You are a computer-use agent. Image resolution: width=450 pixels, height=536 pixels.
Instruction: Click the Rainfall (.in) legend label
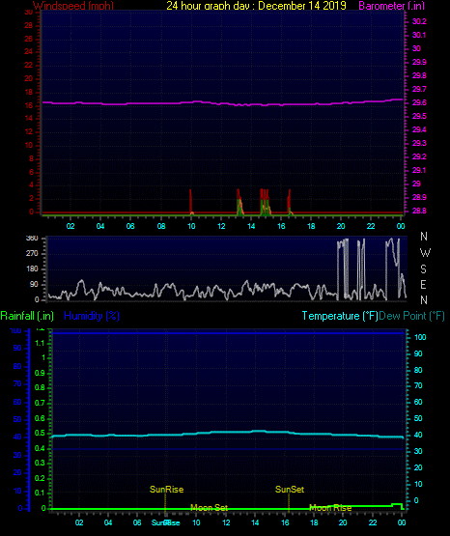pyautogui.click(x=27, y=316)
